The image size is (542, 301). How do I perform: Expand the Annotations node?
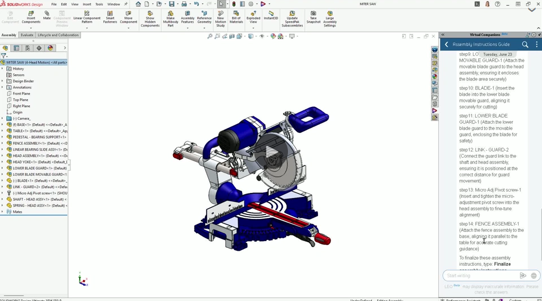click(x=2, y=88)
